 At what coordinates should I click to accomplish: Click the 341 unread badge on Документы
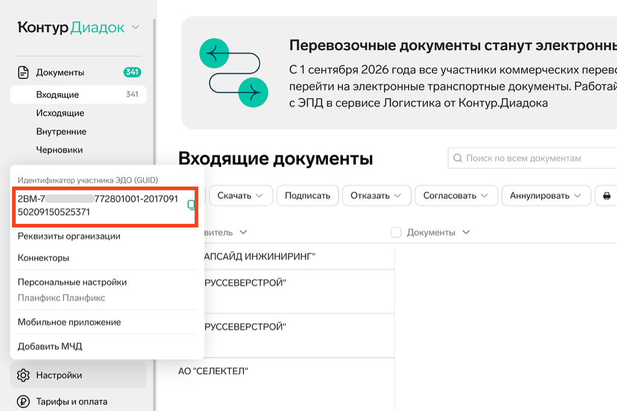coord(132,72)
